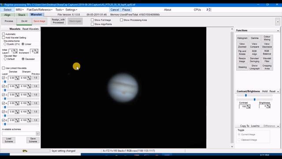
Task: Click Reset in Contrast/Brightness panel
Action: [272, 91]
